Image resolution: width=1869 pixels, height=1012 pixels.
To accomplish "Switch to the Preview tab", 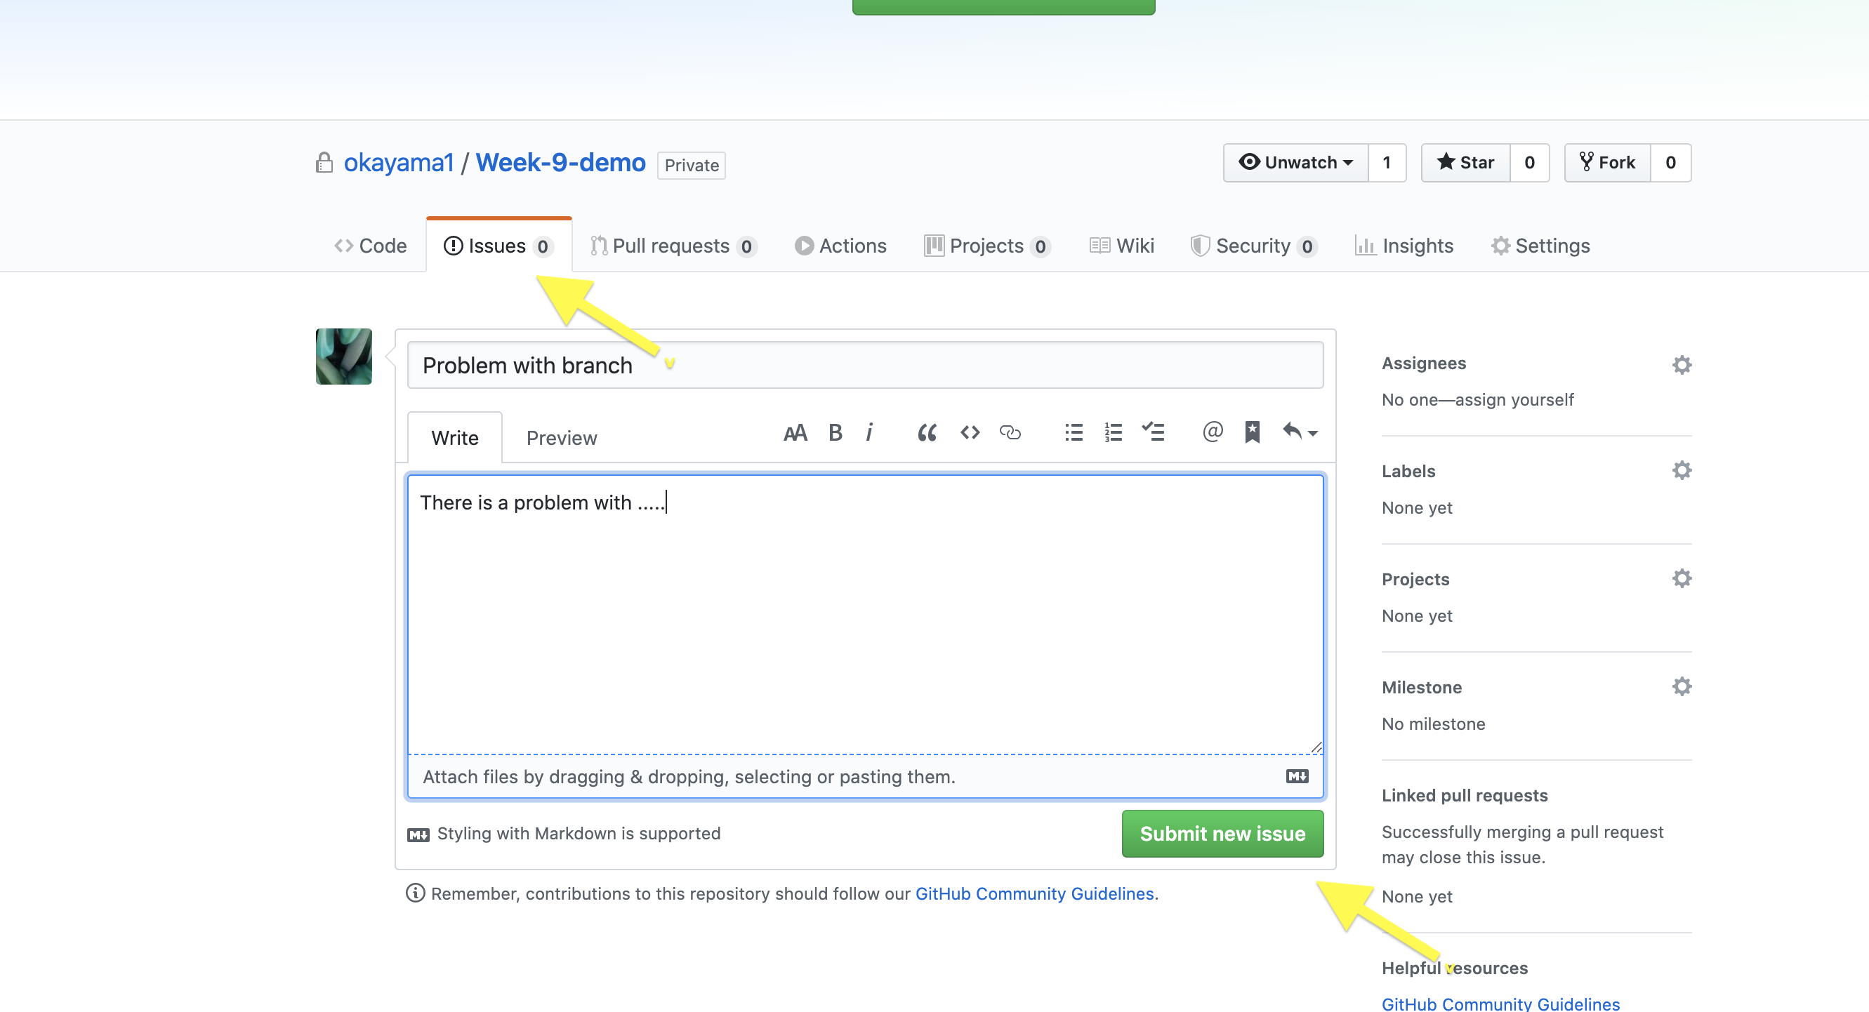I will point(561,438).
